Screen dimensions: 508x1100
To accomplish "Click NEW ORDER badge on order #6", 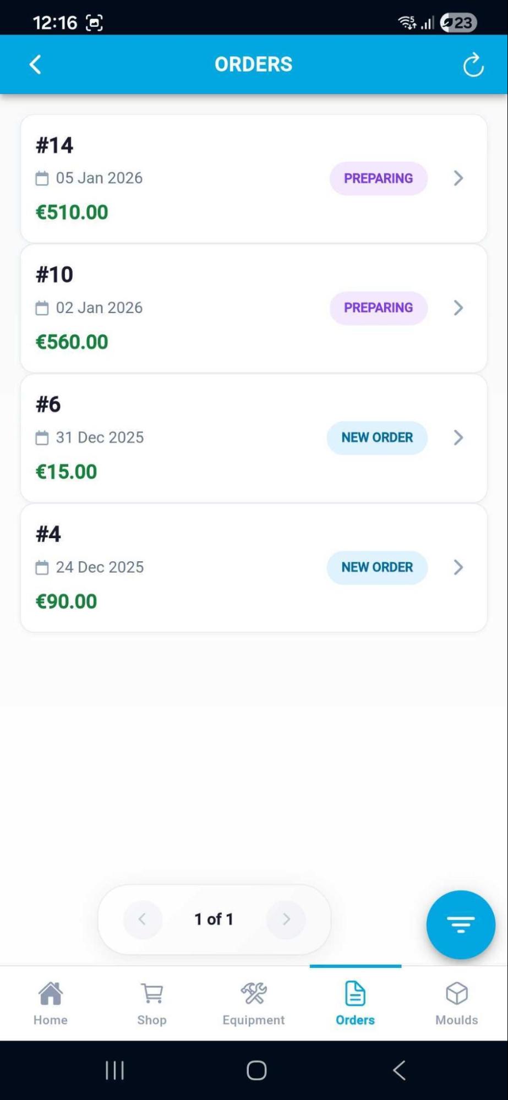I will click(377, 437).
